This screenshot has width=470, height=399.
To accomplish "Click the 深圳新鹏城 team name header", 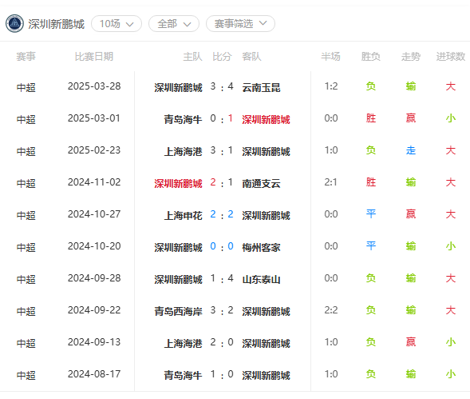I will (x=57, y=24).
